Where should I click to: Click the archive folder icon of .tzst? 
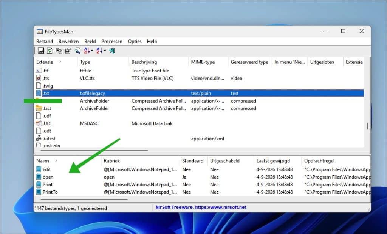39,108
